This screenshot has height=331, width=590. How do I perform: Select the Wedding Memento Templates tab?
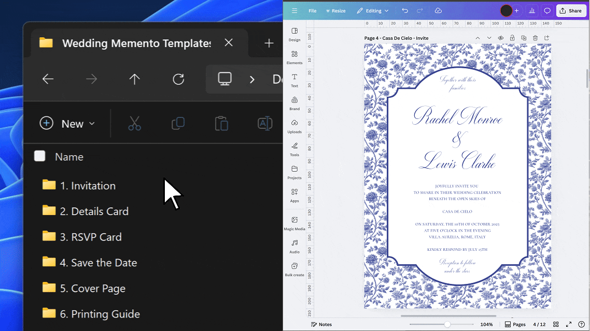[136, 43]
